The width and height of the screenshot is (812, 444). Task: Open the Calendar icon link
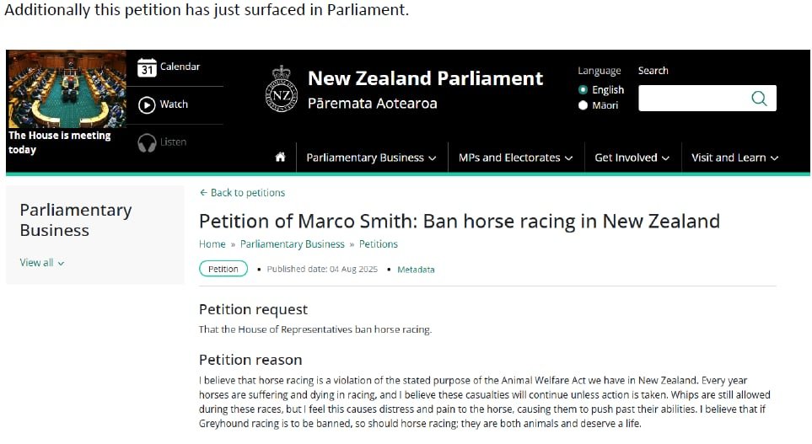coord(147,67)
